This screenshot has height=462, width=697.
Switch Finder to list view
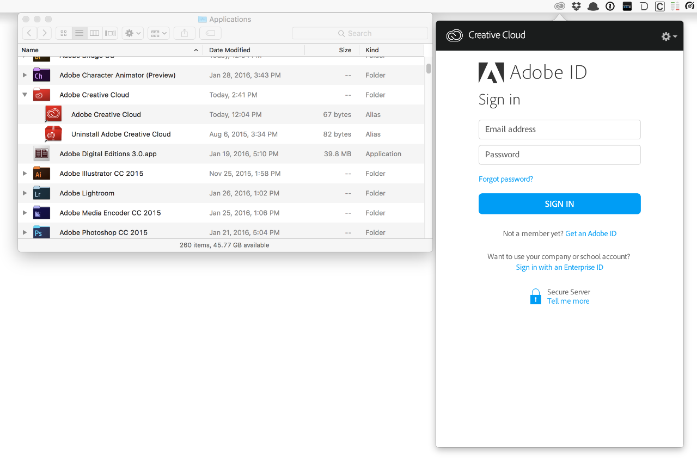tap(79, 33)
